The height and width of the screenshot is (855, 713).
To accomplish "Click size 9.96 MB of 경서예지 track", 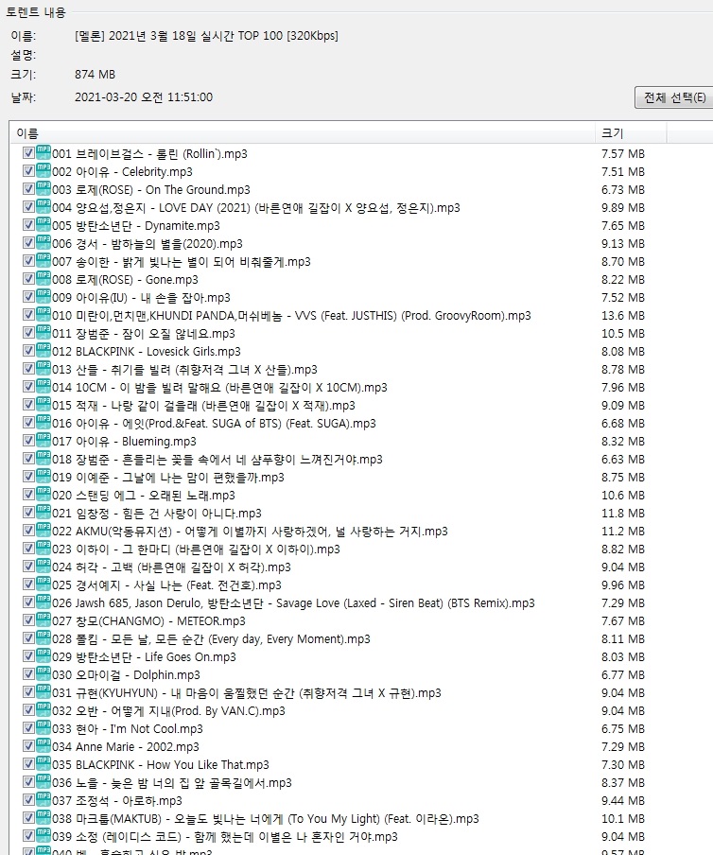I will 623,585.
